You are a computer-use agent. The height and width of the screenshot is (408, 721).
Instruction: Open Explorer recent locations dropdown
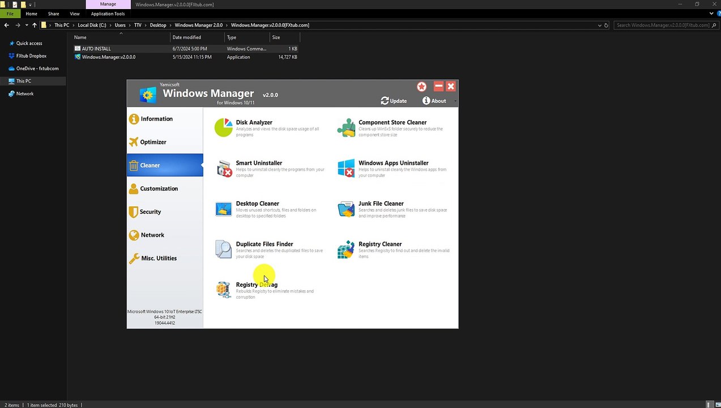[26, 25]
